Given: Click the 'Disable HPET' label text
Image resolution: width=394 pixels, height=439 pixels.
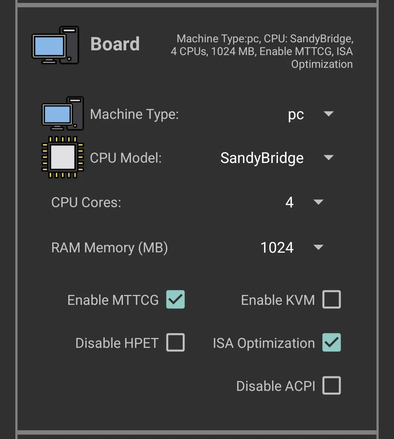Looking at the screenshot, I should 117,343.
